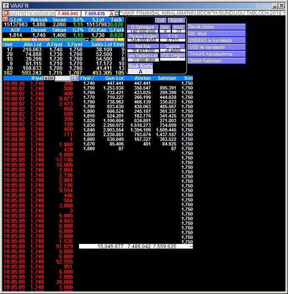
Task: Click the small K button next to IFiyat
Action: pyautogui.click(x=52, y=78)
